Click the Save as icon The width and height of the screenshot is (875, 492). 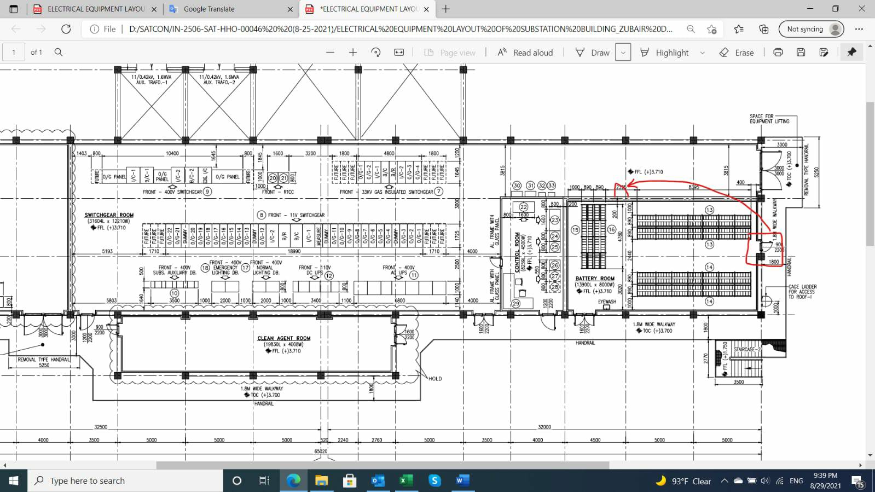click(x=824, y=53)
